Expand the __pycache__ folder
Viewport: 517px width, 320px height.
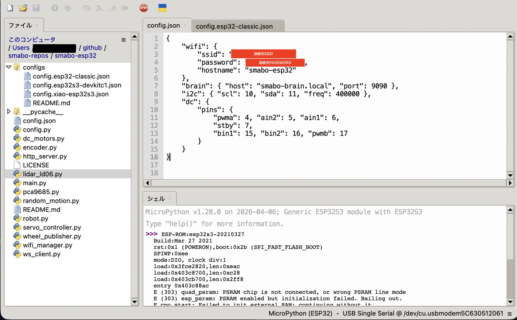(9, 112)
